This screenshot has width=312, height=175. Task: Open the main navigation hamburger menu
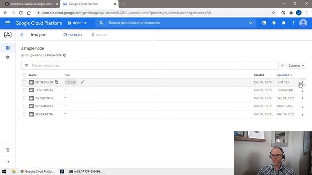(x=8, y=23)
